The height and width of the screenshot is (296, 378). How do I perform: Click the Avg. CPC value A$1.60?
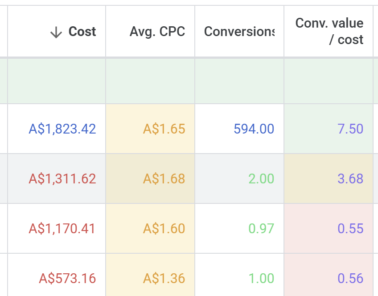(164, 228)
